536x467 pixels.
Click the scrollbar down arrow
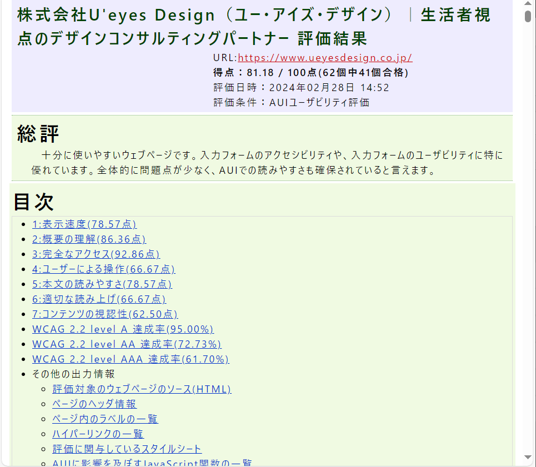[x=528, y=458]
